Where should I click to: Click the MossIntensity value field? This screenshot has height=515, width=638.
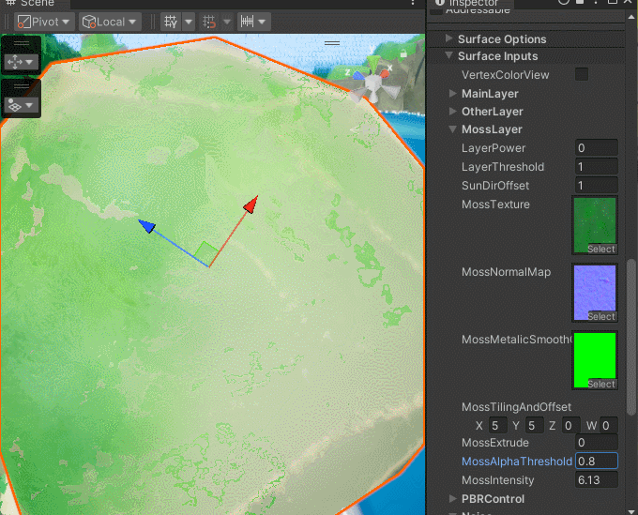[x=596, y=480]
